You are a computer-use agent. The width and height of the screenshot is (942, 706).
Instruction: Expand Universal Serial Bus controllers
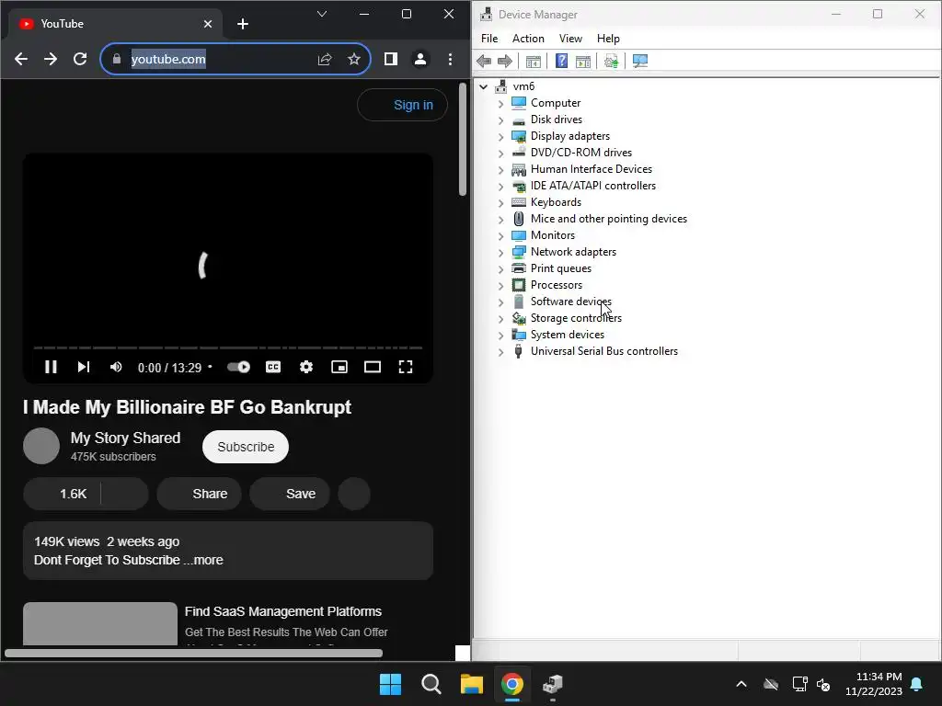501,352
